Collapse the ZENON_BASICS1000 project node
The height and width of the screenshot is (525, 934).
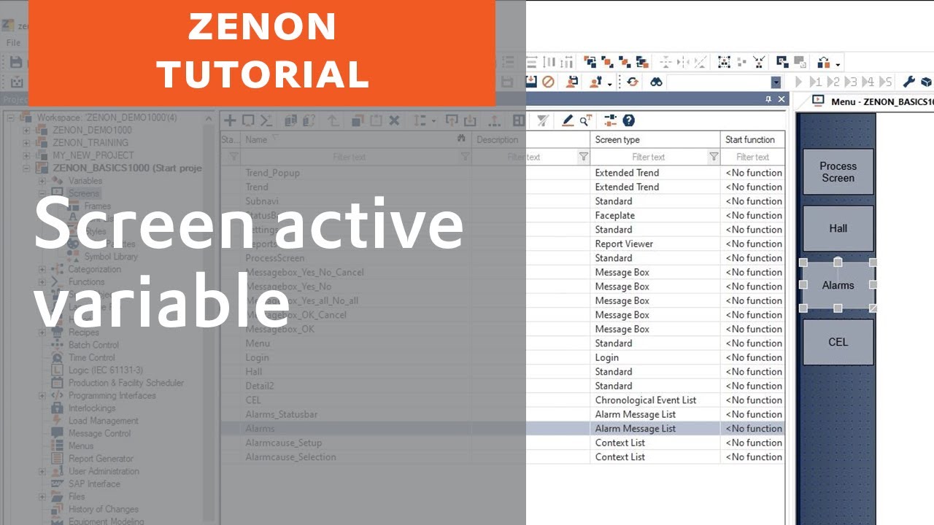(26, 168)
